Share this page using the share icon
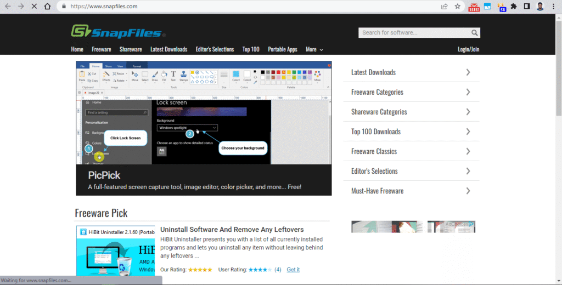Image resolution: width=562 pixels, height=285 pixels. click(445, 7)
